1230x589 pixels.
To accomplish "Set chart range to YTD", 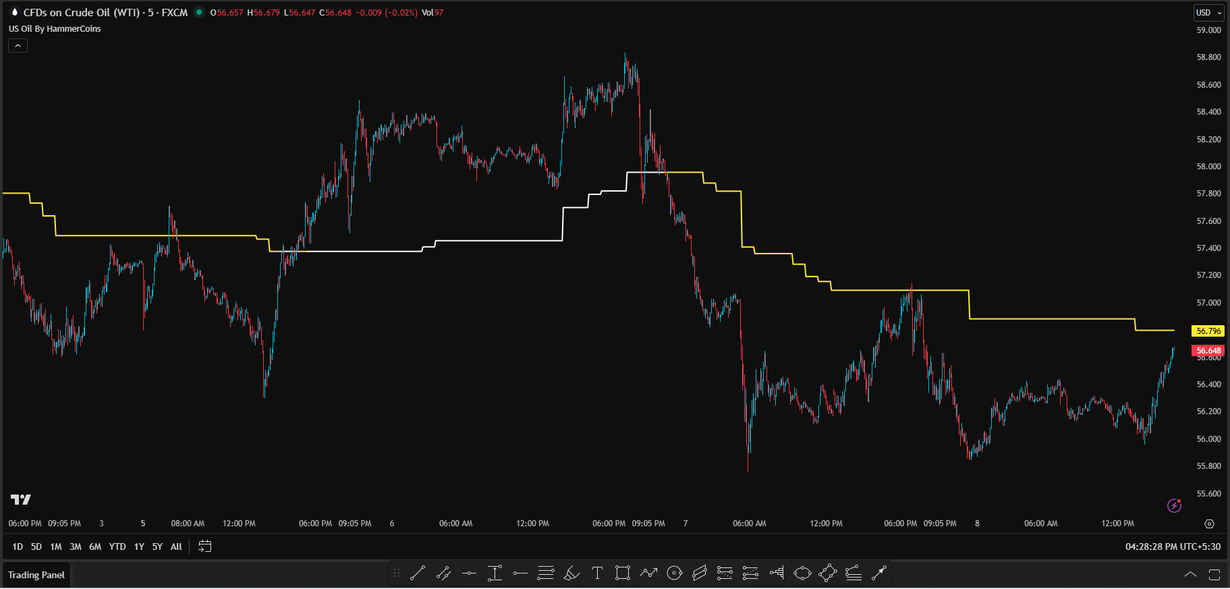I will 117,546.
